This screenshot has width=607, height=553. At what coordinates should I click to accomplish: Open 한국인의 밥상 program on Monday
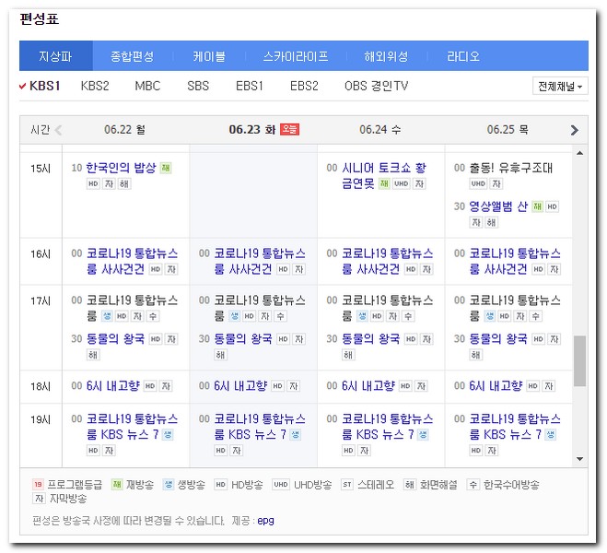pos(121,169)
